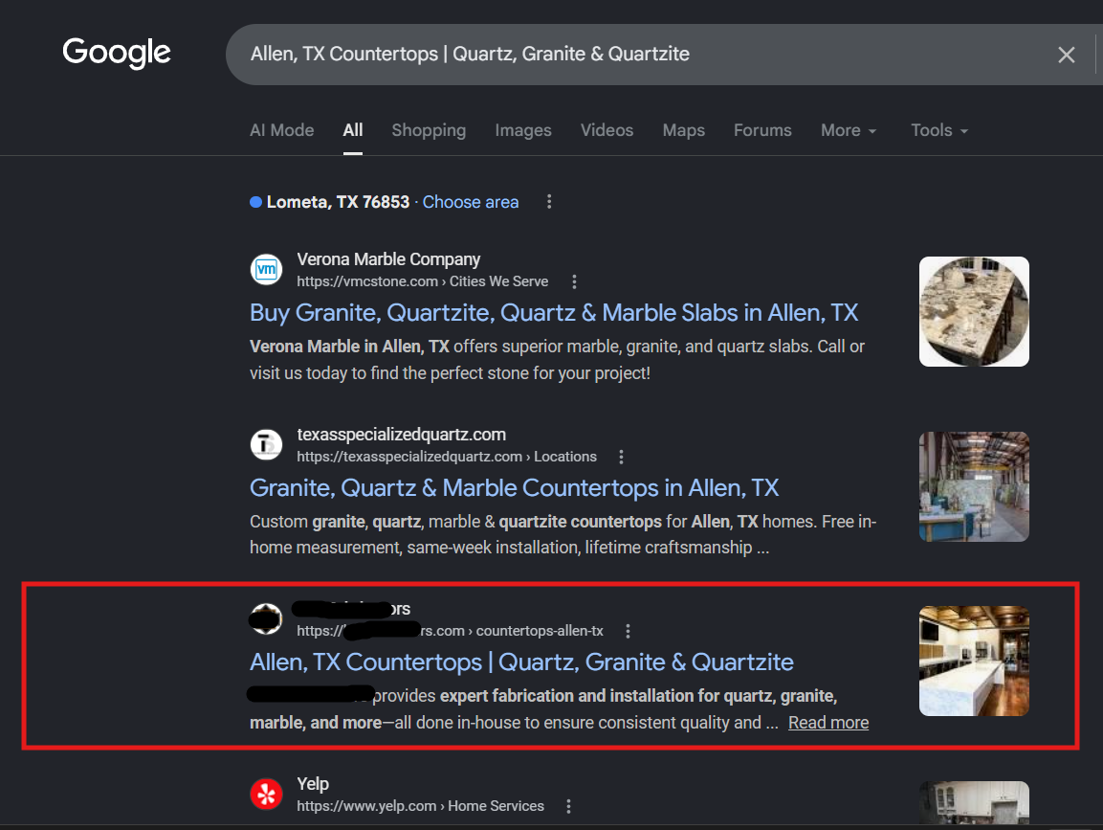Open Granite, Quartz & Marble Countertops link
This screenshot has width=1103, height=830.
(x=515, y=488)
